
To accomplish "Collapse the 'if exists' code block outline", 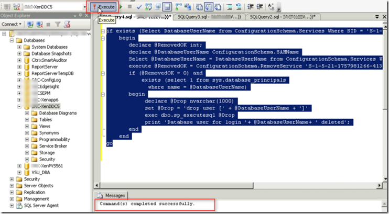I will click(103, 31).
